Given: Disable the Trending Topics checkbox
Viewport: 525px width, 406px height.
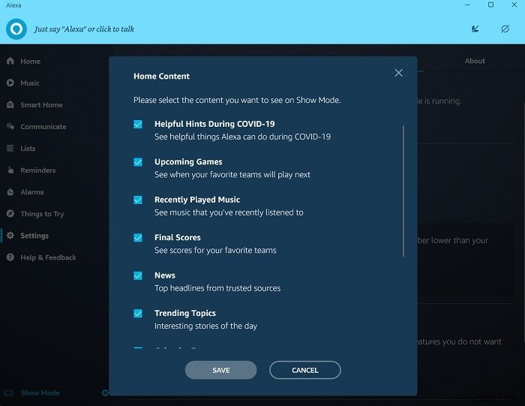Looking at the screenshot, I should click(138, 314).
